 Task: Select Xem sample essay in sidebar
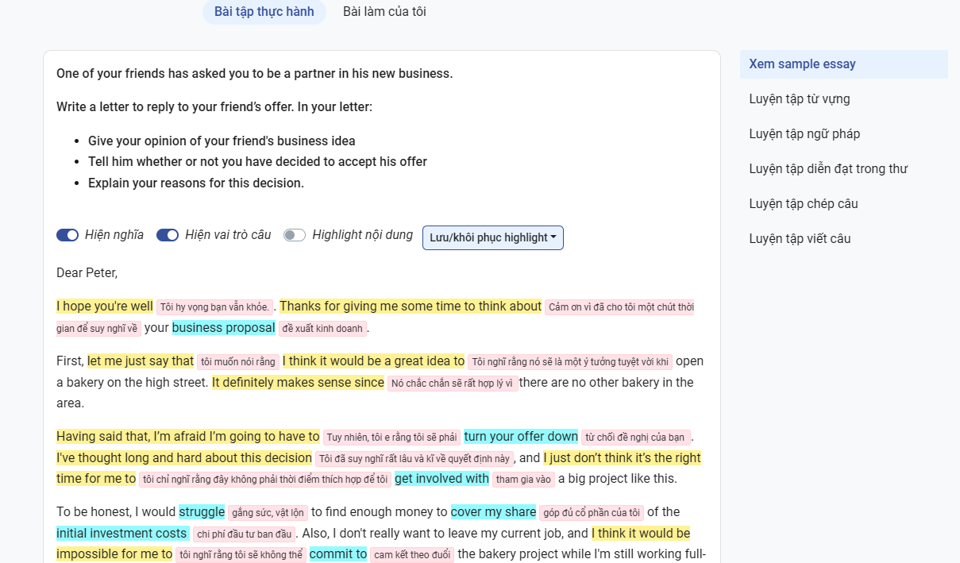tap(843, 64)
